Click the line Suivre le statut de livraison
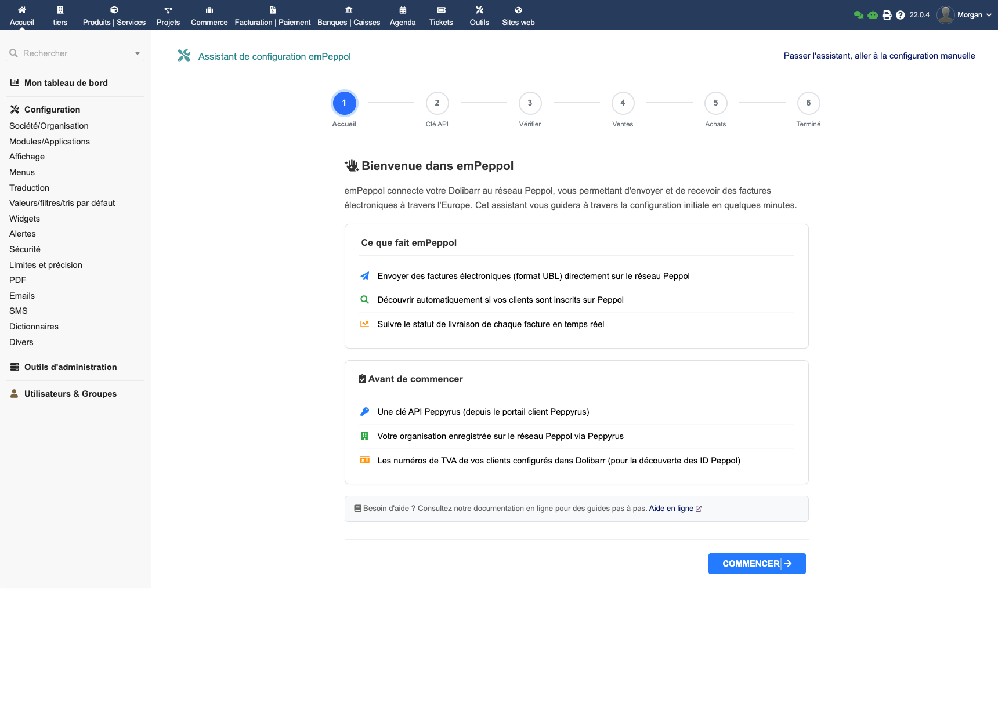The image size is (998, 707). (490, 324)
